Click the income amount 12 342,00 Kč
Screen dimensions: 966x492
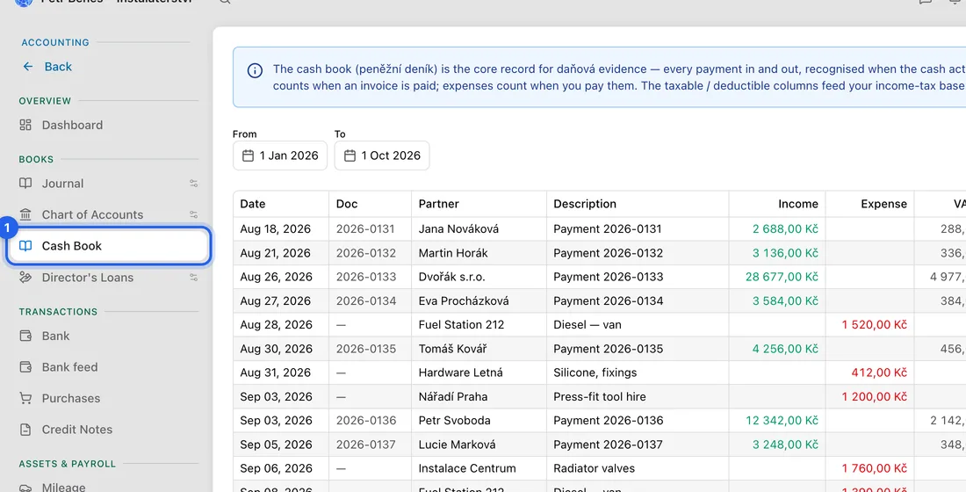click(x=782, y=421)
